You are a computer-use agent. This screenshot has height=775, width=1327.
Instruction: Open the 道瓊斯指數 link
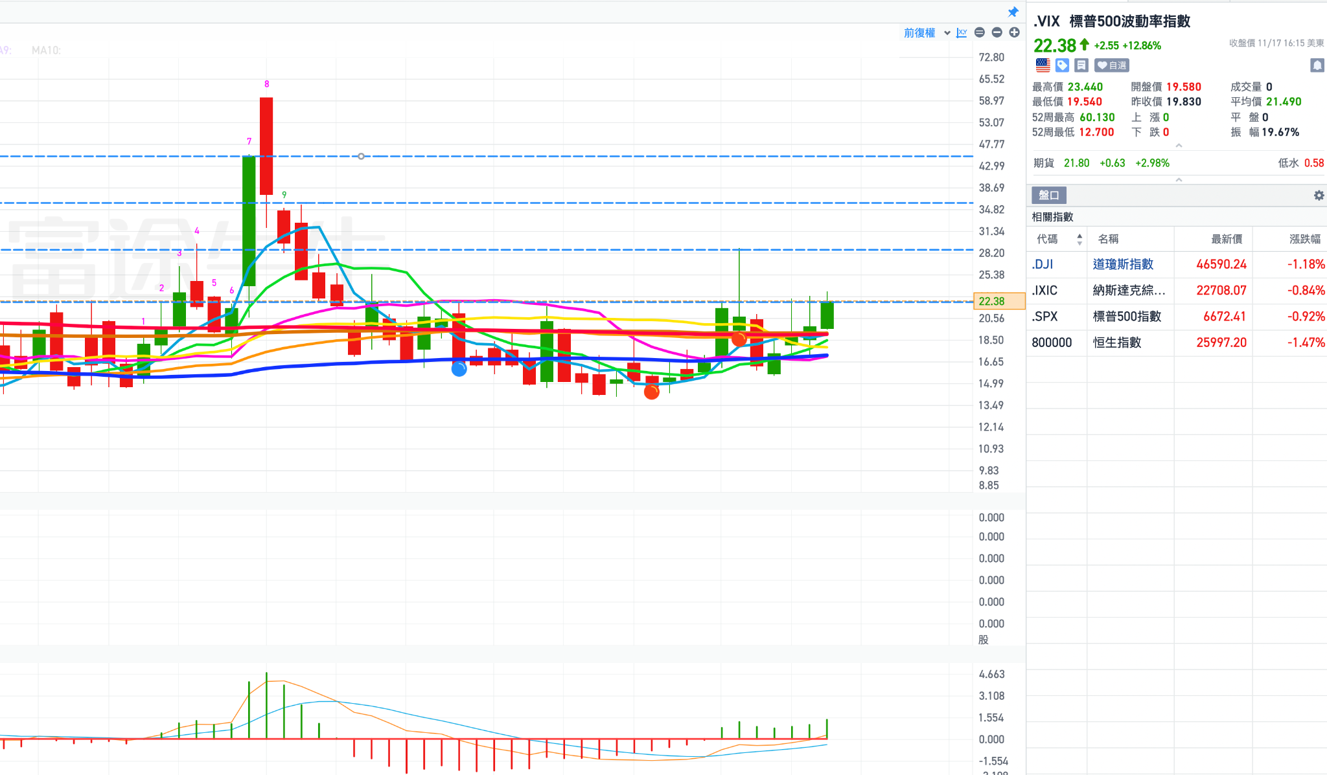(1123, 264)
